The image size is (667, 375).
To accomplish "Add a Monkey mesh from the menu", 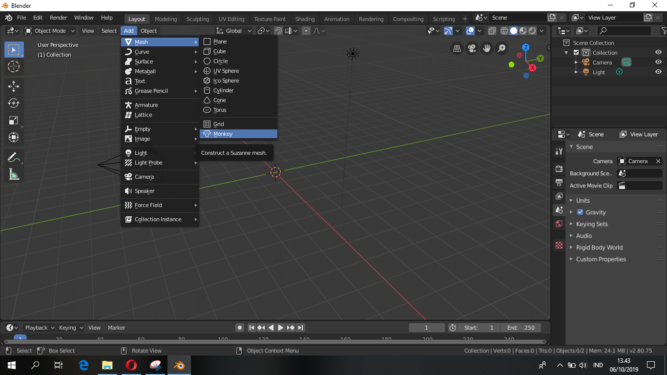I will point(238,133).
